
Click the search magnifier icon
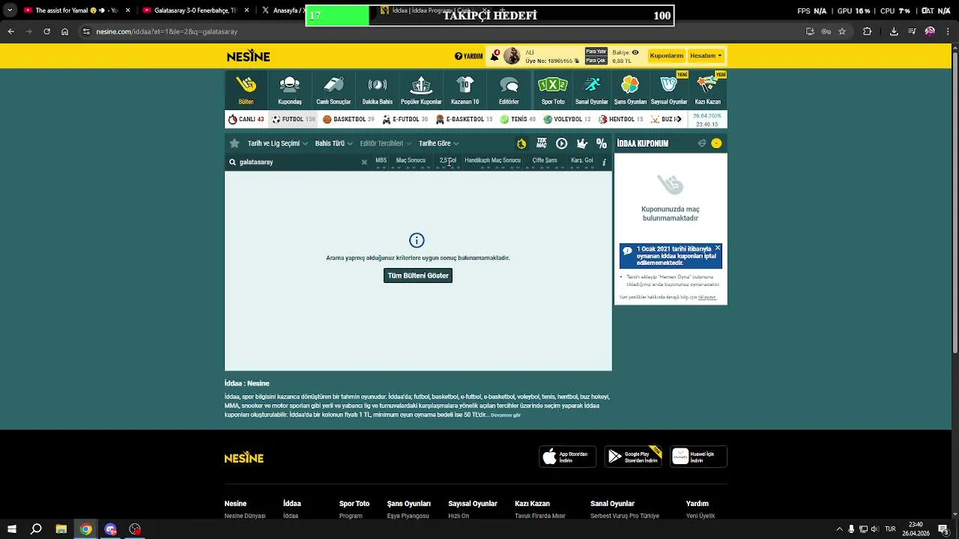pos(232,162)
